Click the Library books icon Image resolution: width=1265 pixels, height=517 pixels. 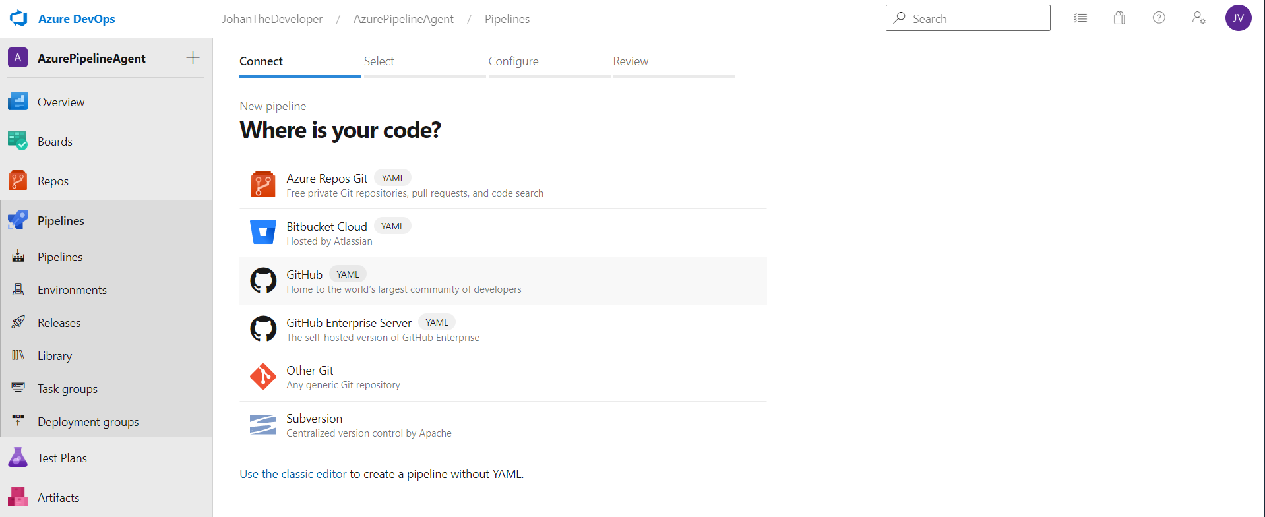coord(18,355)
